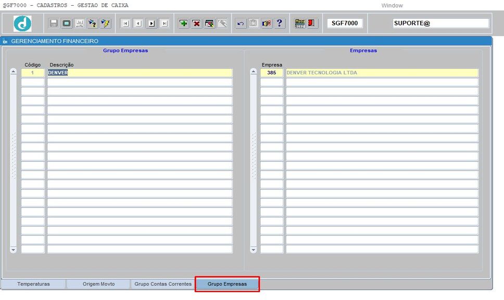Click the Código column label
This screenshot has height=300, width=504.
pos(32,65)
